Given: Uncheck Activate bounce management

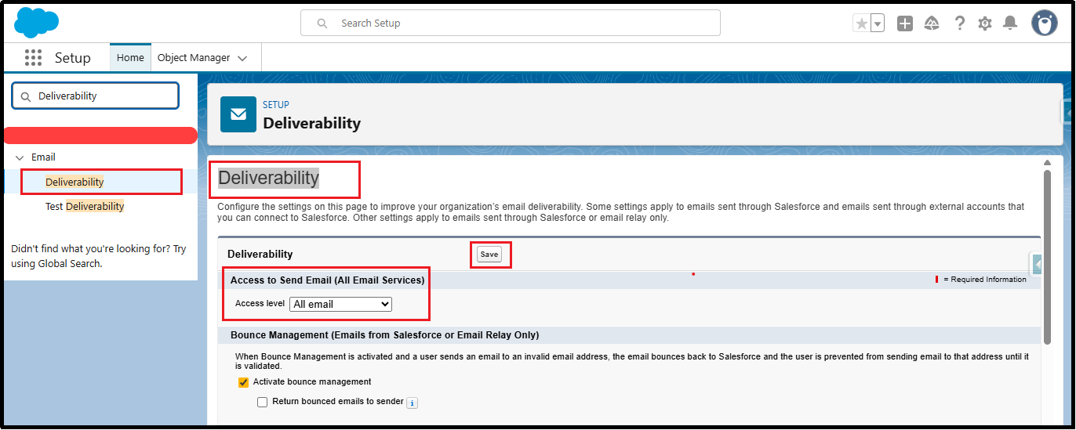Looking at the screenshot, I should pos(243,382).
